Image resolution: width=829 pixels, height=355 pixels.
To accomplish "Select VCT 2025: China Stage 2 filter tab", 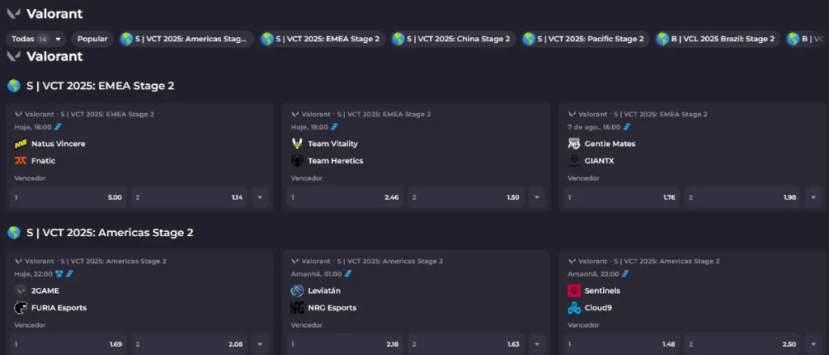I will click(453, 39).
